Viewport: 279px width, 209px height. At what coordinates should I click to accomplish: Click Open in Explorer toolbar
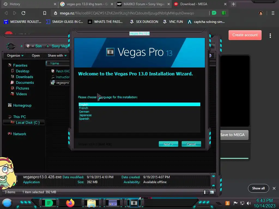tap(36, 56)
